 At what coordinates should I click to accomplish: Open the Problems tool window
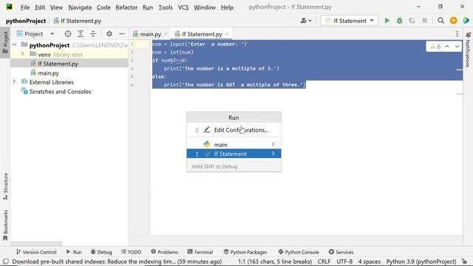[x=165, y=252]
